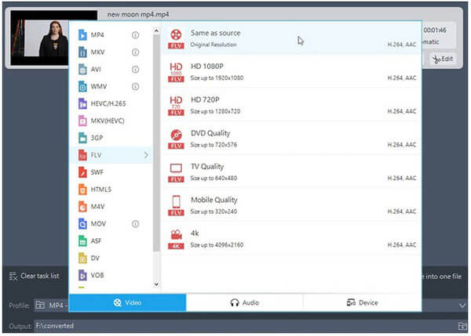Select the MKV format icon
Screen dimensions: 471x336
pyautogui.click(x=82, y=52)
